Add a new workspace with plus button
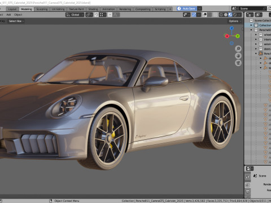 (170, 9)
